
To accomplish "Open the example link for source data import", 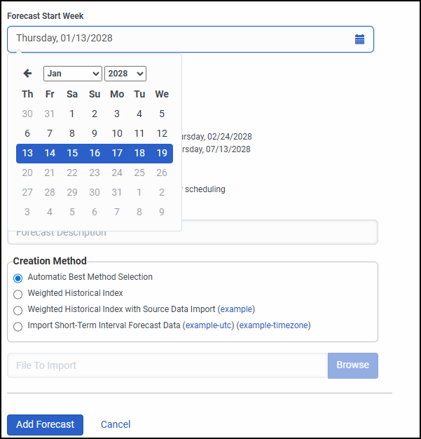I will [236, 309].
